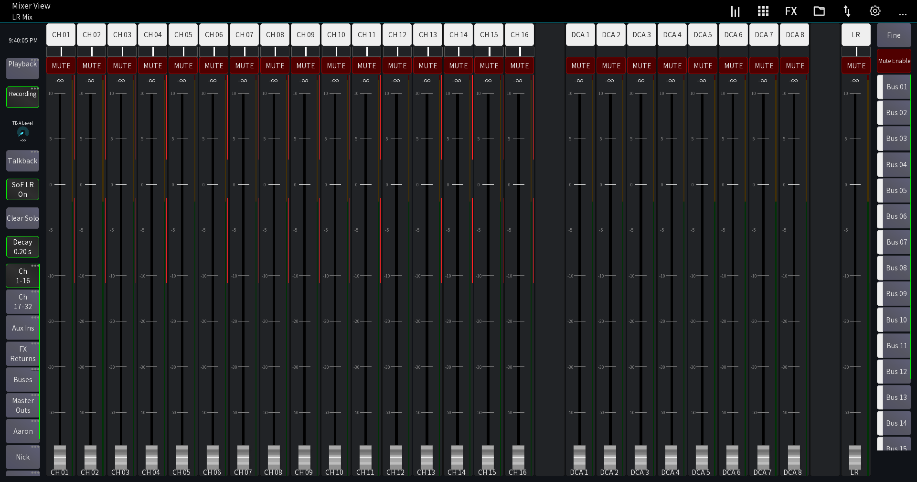The height and width of the screenshot is (482, 917).
Task: Switch to the Ch 17-32 bank
Action: 22,301
